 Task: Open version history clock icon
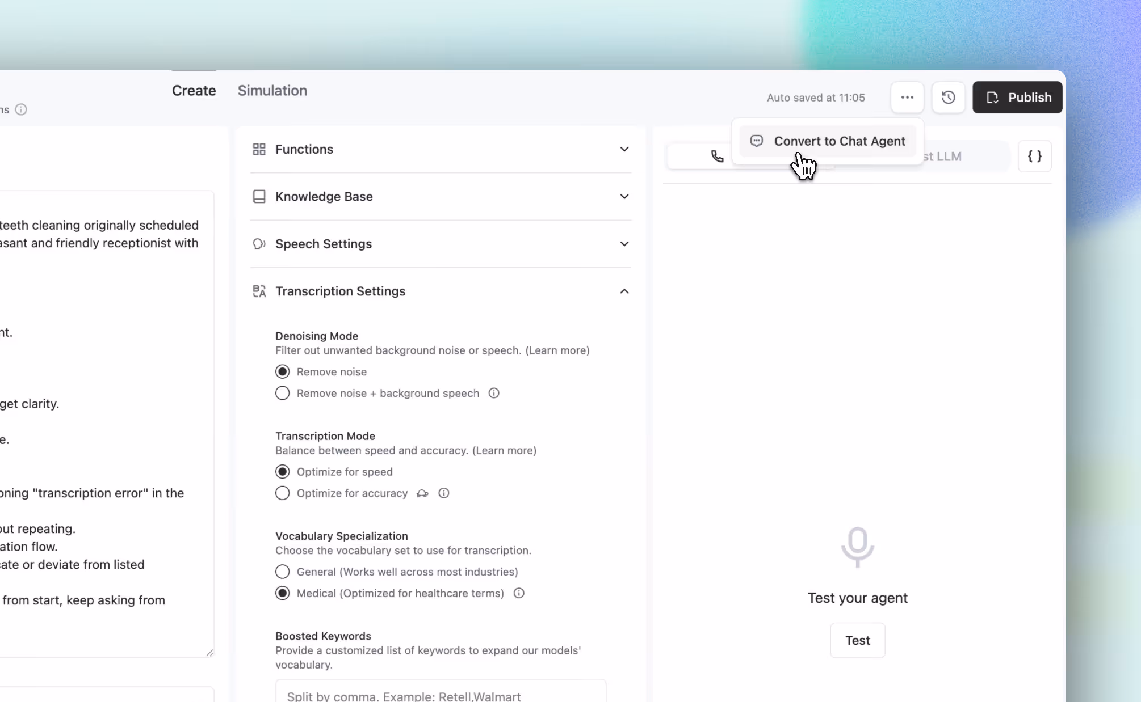[948, 98]
